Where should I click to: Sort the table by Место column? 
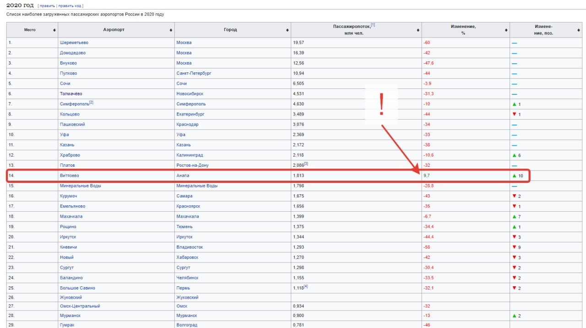click(54, 30)
